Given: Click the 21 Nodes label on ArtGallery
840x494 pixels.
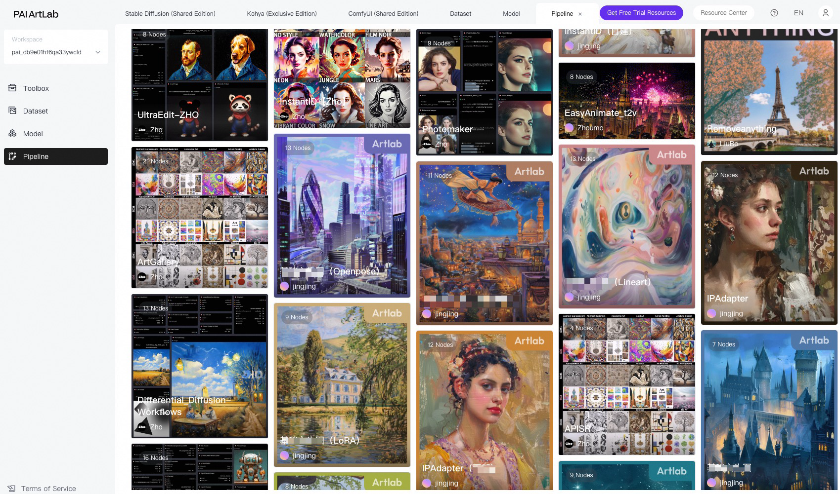Looking at the screenshot, I should [155, 161].
